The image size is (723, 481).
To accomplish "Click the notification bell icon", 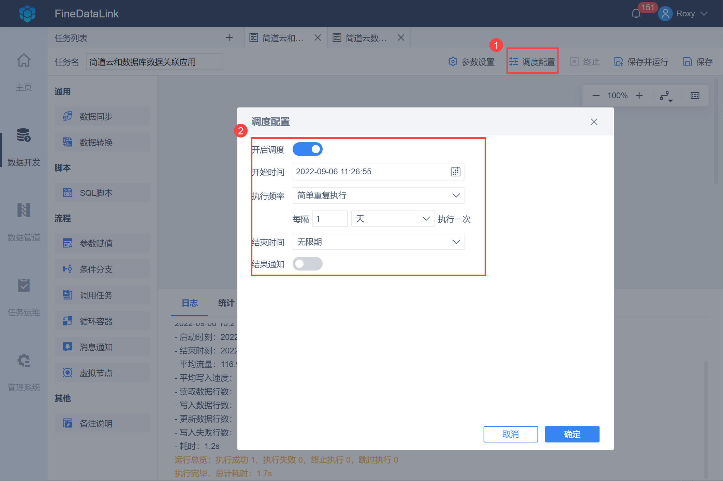I will [636, 14].
